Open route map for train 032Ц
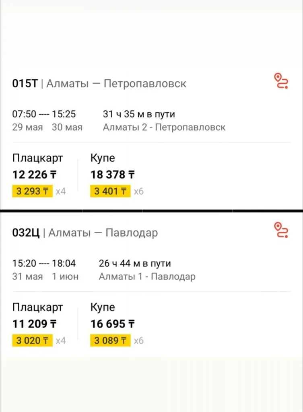The image size is (303, 412). [x=281, y=230]
